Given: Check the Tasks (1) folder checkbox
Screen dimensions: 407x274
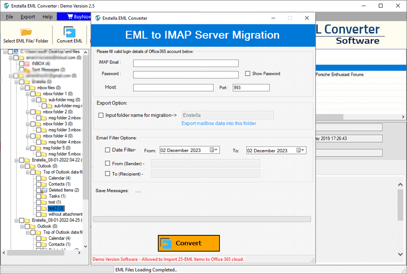Looking at the screenshot, I should pos(39,196).
